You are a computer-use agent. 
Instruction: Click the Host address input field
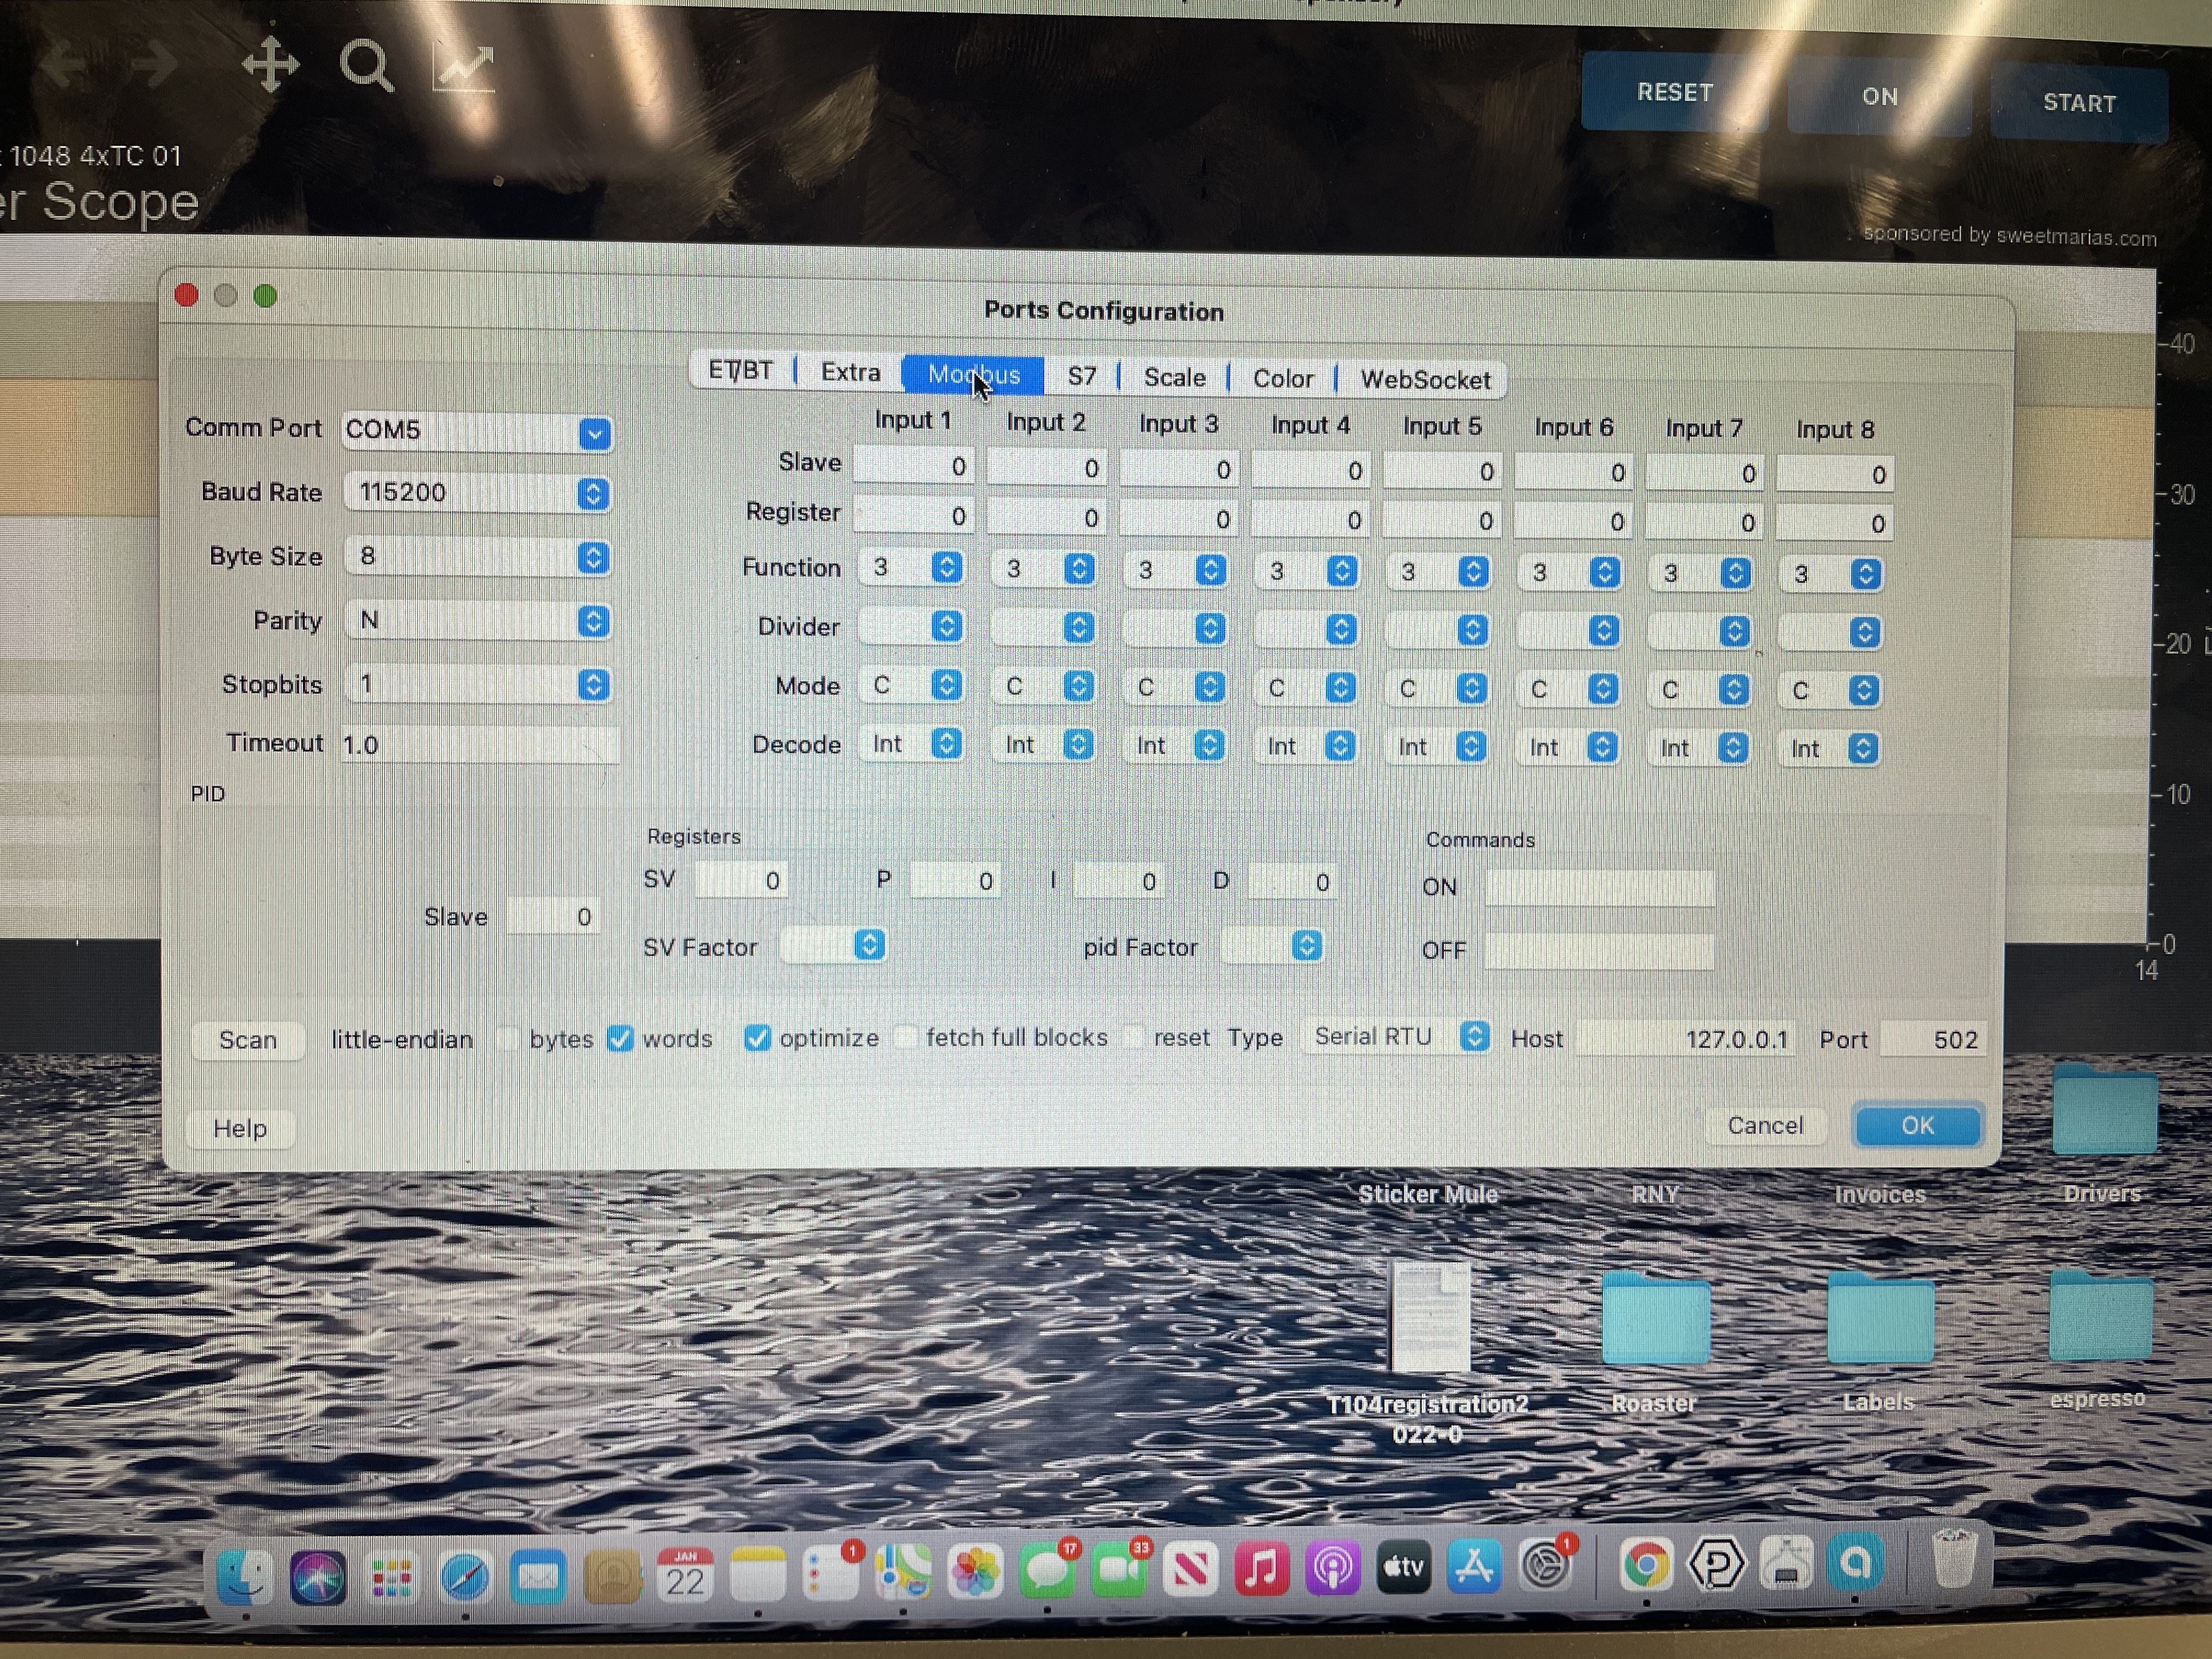1685,1039
